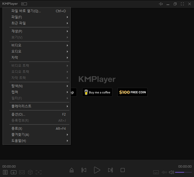
Task: Close the KMPlayer window
Action: [x=190, y=4]
